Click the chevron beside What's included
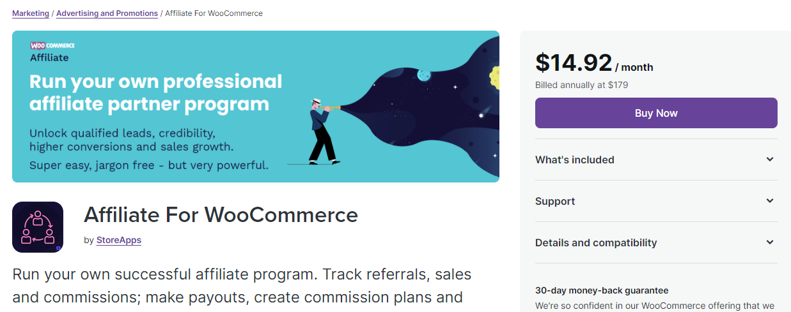 [x=770, y=160]
